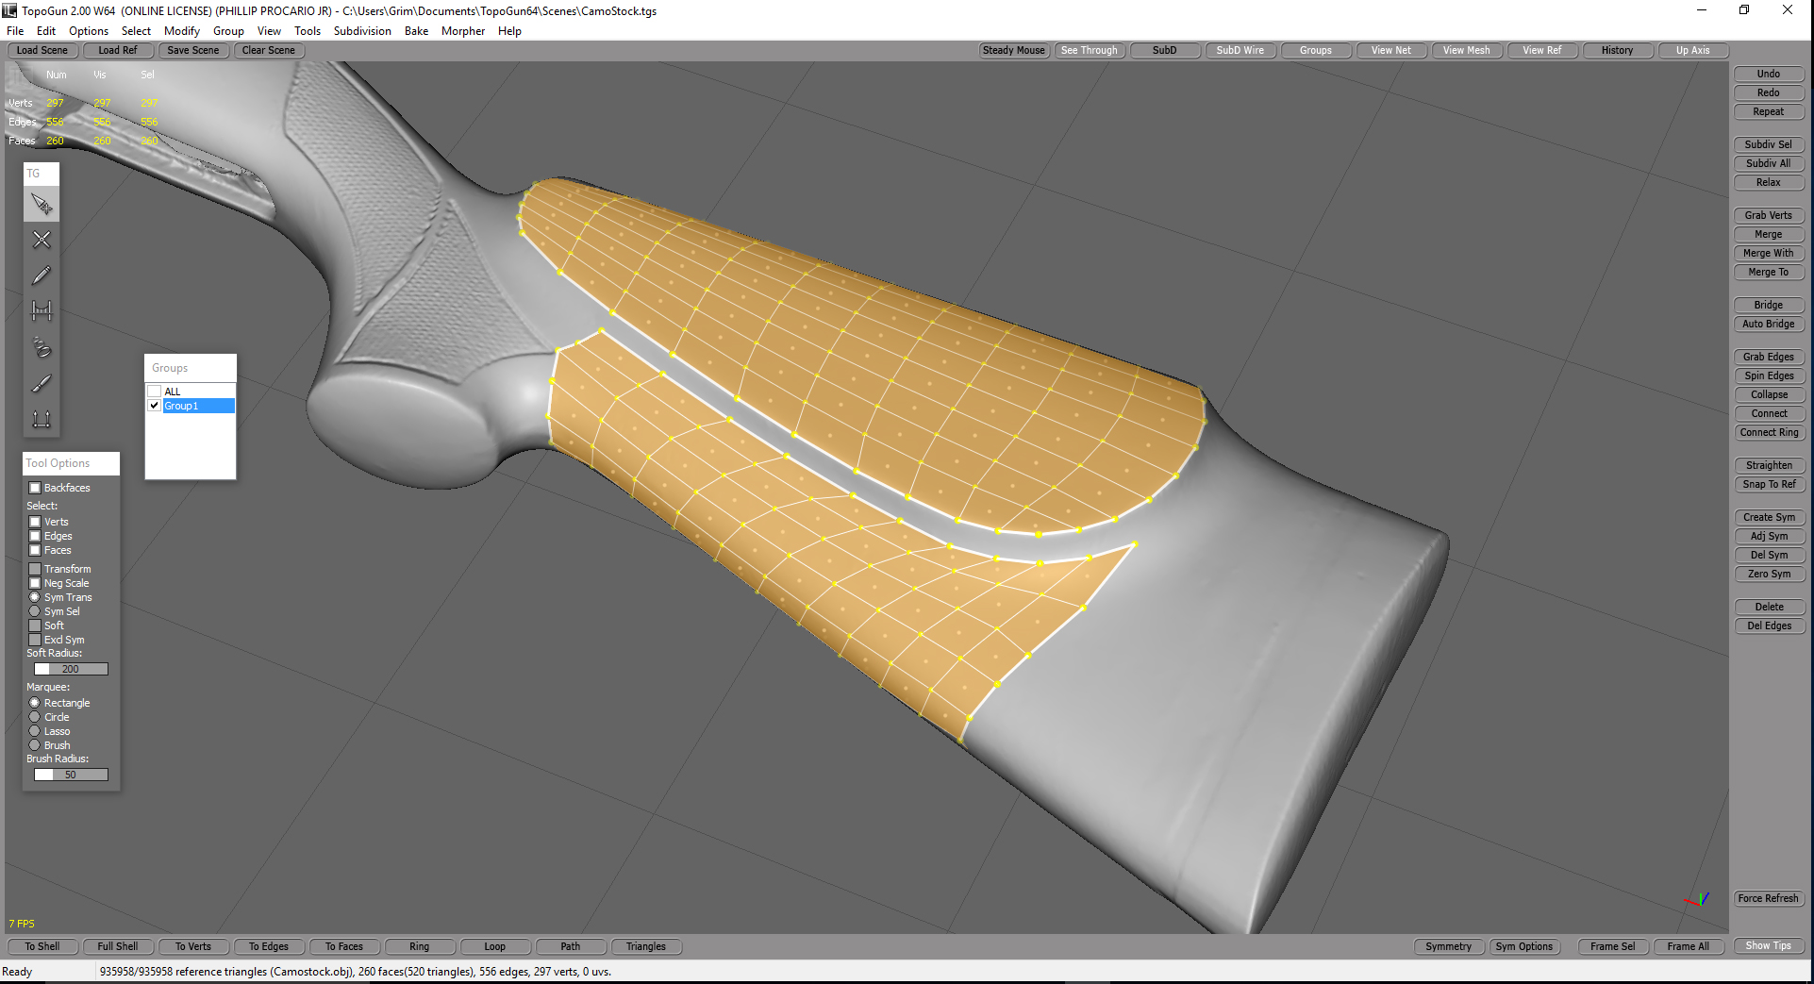The height and width of the screenshot is (984, 1814).
Task: Toggle the View Ref button
Action: click(1542, 50)
